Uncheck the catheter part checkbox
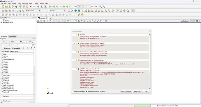 (x=2, y=56)
